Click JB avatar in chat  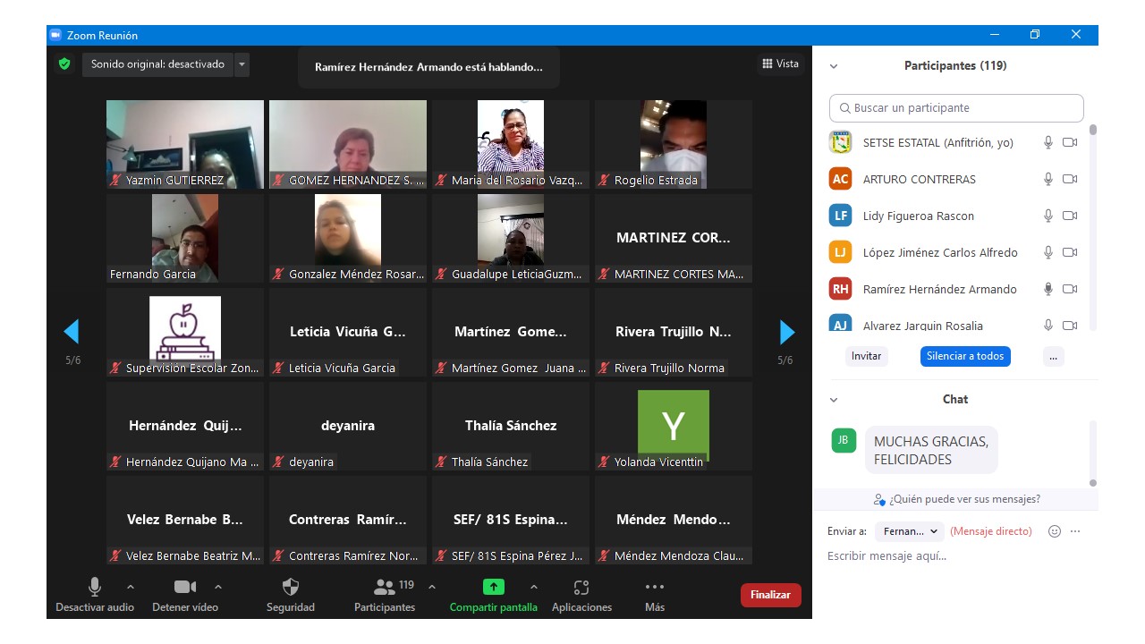(x=844, y=440)
